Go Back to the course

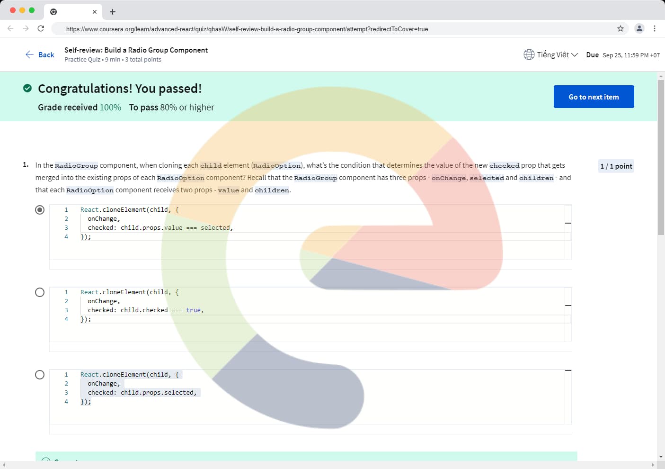pyautogui.click(x=40, y=54)
